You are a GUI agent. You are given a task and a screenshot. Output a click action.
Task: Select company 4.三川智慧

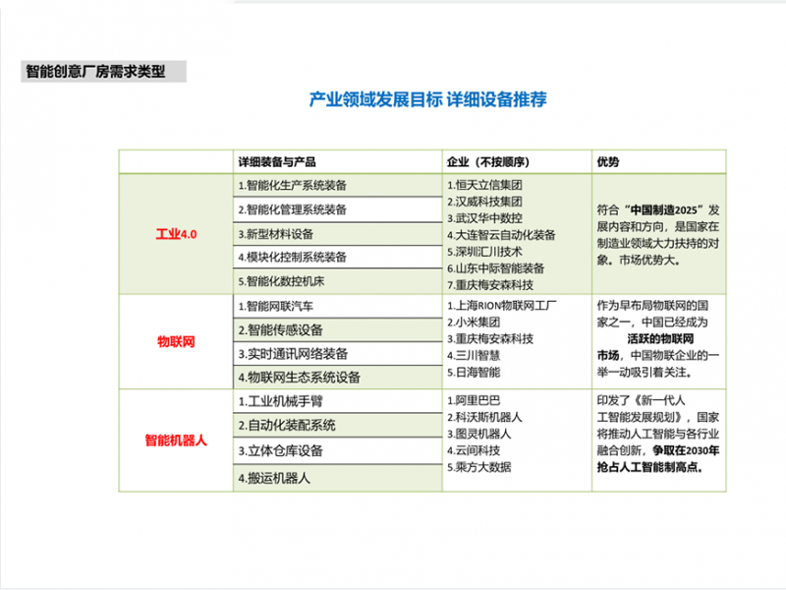coord(474,356)
